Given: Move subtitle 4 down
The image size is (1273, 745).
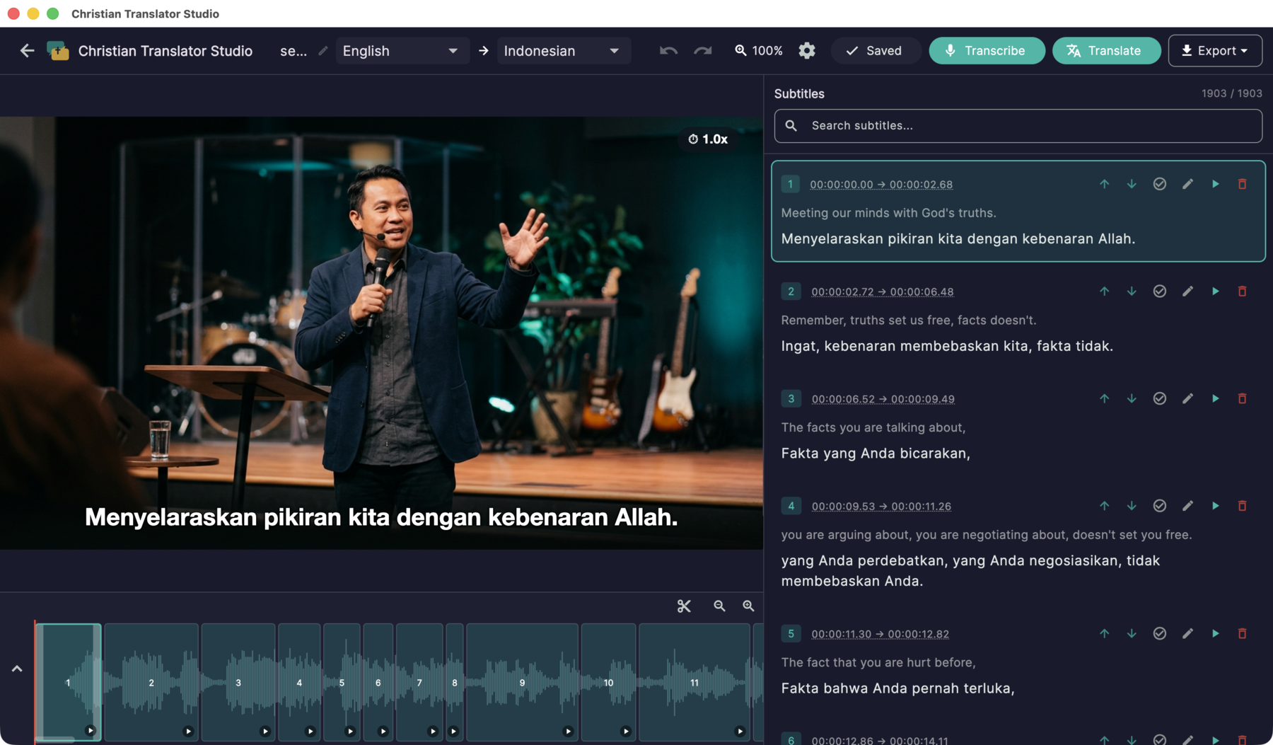Looking at the screenshot, I should [1132, 506].
